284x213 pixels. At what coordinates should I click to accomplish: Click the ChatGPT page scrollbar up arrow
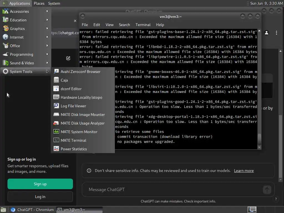tap(281, 51)
